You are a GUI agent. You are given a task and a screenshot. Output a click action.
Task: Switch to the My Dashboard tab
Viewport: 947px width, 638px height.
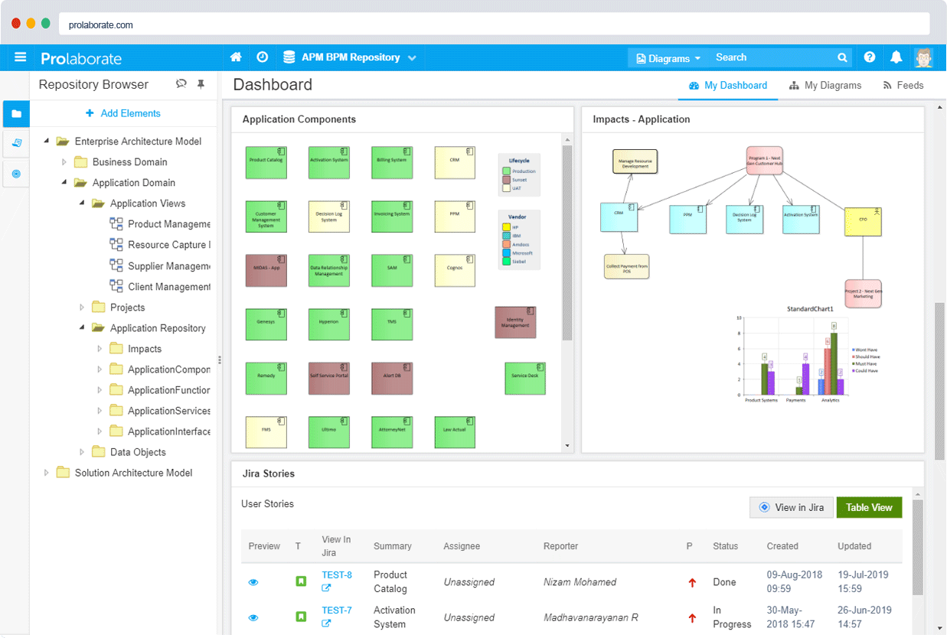(728, 86)
